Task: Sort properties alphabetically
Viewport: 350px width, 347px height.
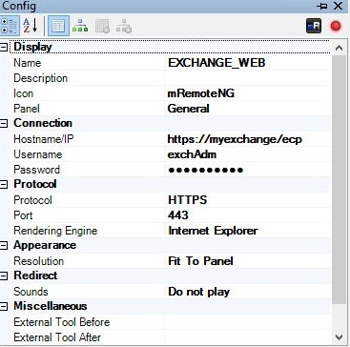Action: (31, 26)
